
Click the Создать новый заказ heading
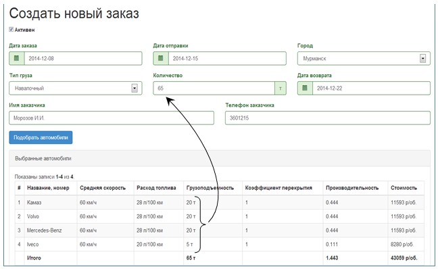[x=74, y=14]
